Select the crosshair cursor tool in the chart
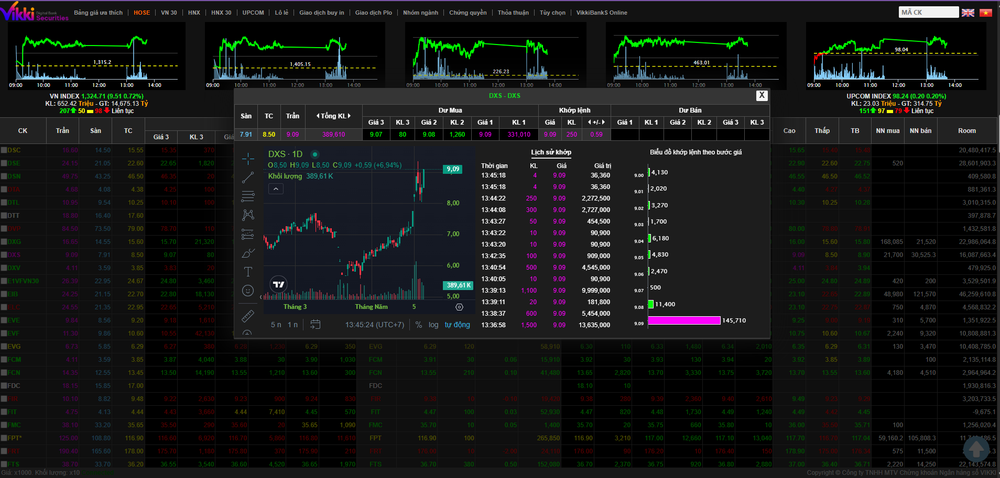This screenshot has width=1000, height=478. pyautogui.click(x=248, y=158)
